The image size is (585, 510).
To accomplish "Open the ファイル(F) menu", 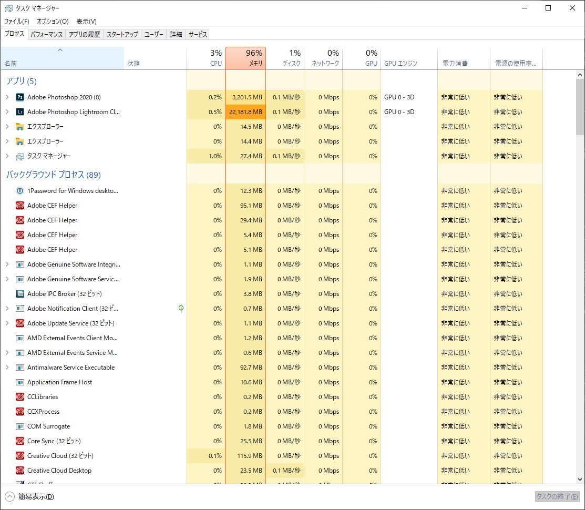I will (16, 21).
